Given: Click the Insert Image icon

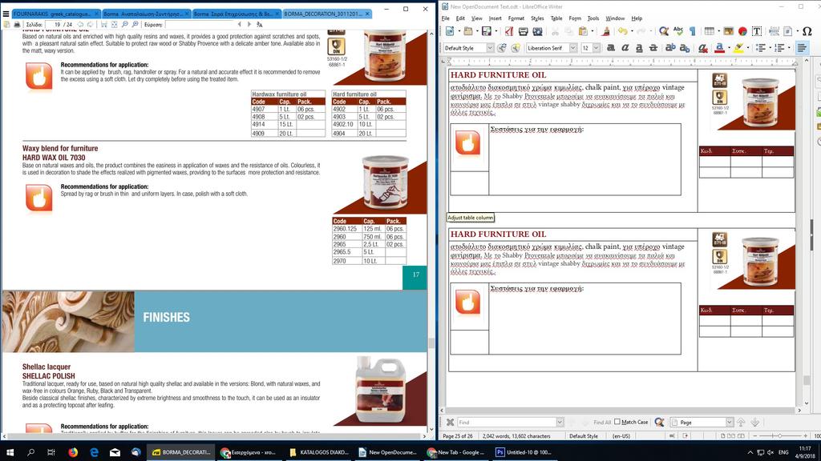Looking at the screenshot, I should pyautogui.click(x=728, y=32).
